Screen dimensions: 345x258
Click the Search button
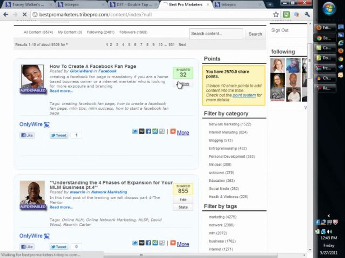click(255, 34)
